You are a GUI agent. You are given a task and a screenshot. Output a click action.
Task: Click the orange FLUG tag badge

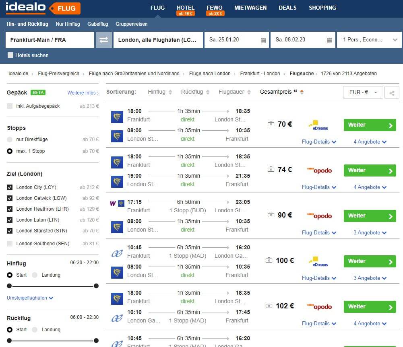pyautogui.click(x=65, y=8)
